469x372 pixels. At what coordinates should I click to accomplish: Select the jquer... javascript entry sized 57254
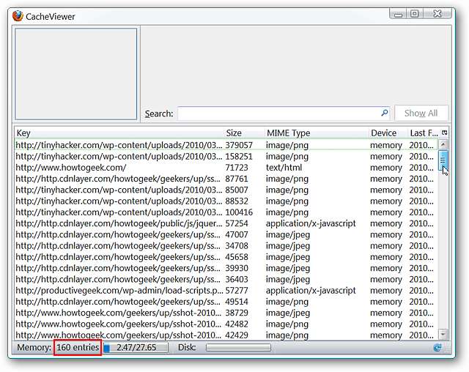226,223
